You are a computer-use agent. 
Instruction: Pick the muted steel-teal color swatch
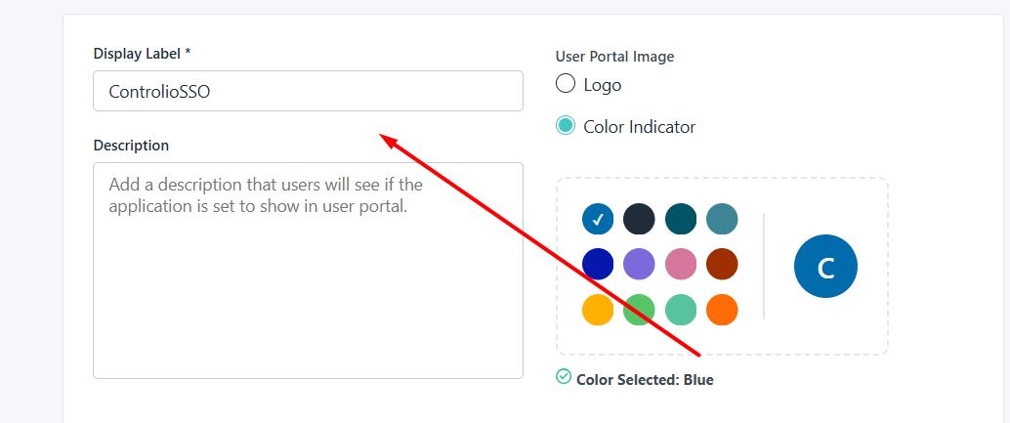pyautogui.click(x=722, y=219)
